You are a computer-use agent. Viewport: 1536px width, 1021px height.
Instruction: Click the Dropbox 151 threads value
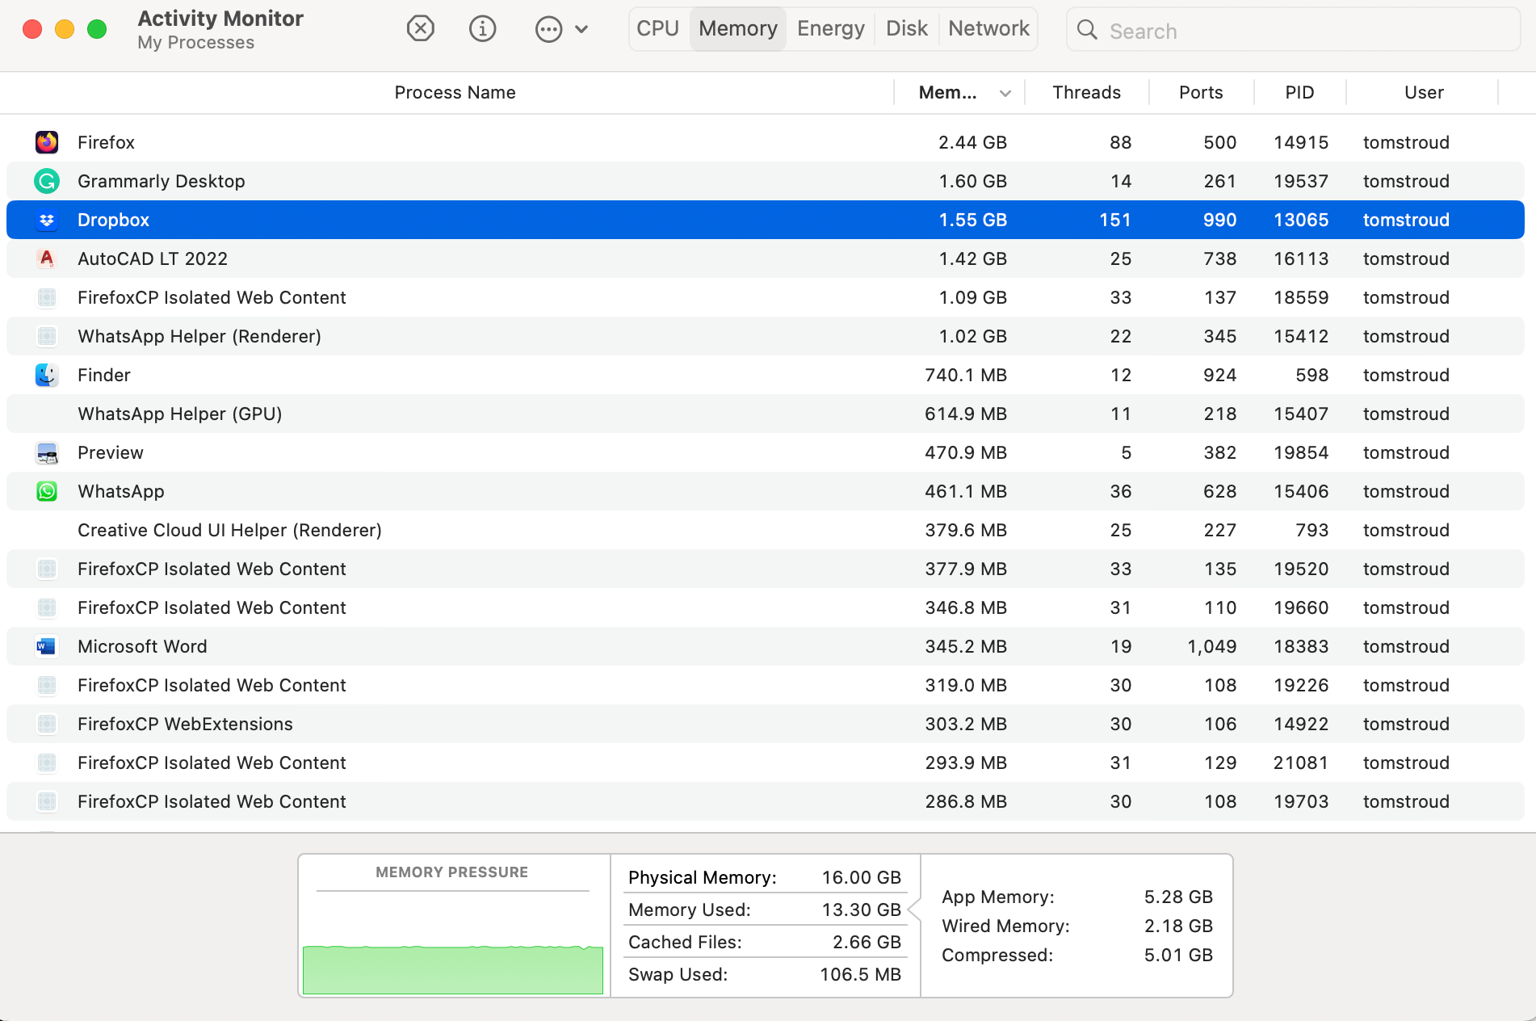(x=1114, y=220)
